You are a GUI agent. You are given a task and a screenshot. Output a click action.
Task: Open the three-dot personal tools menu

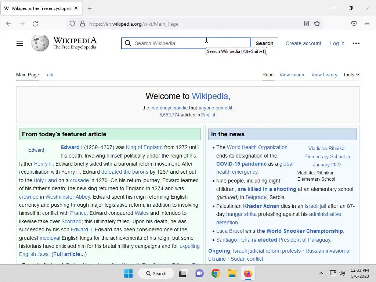(x=356, y=43)
